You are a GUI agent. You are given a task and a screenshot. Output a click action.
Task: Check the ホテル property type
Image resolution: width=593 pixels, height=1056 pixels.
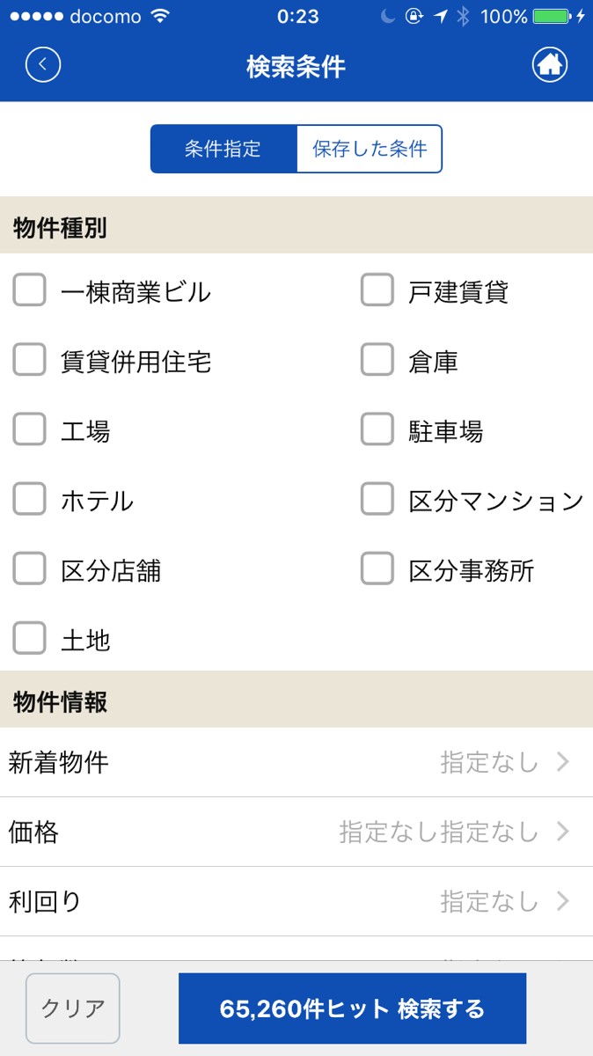pyautogui.click(x=29, y=500)
